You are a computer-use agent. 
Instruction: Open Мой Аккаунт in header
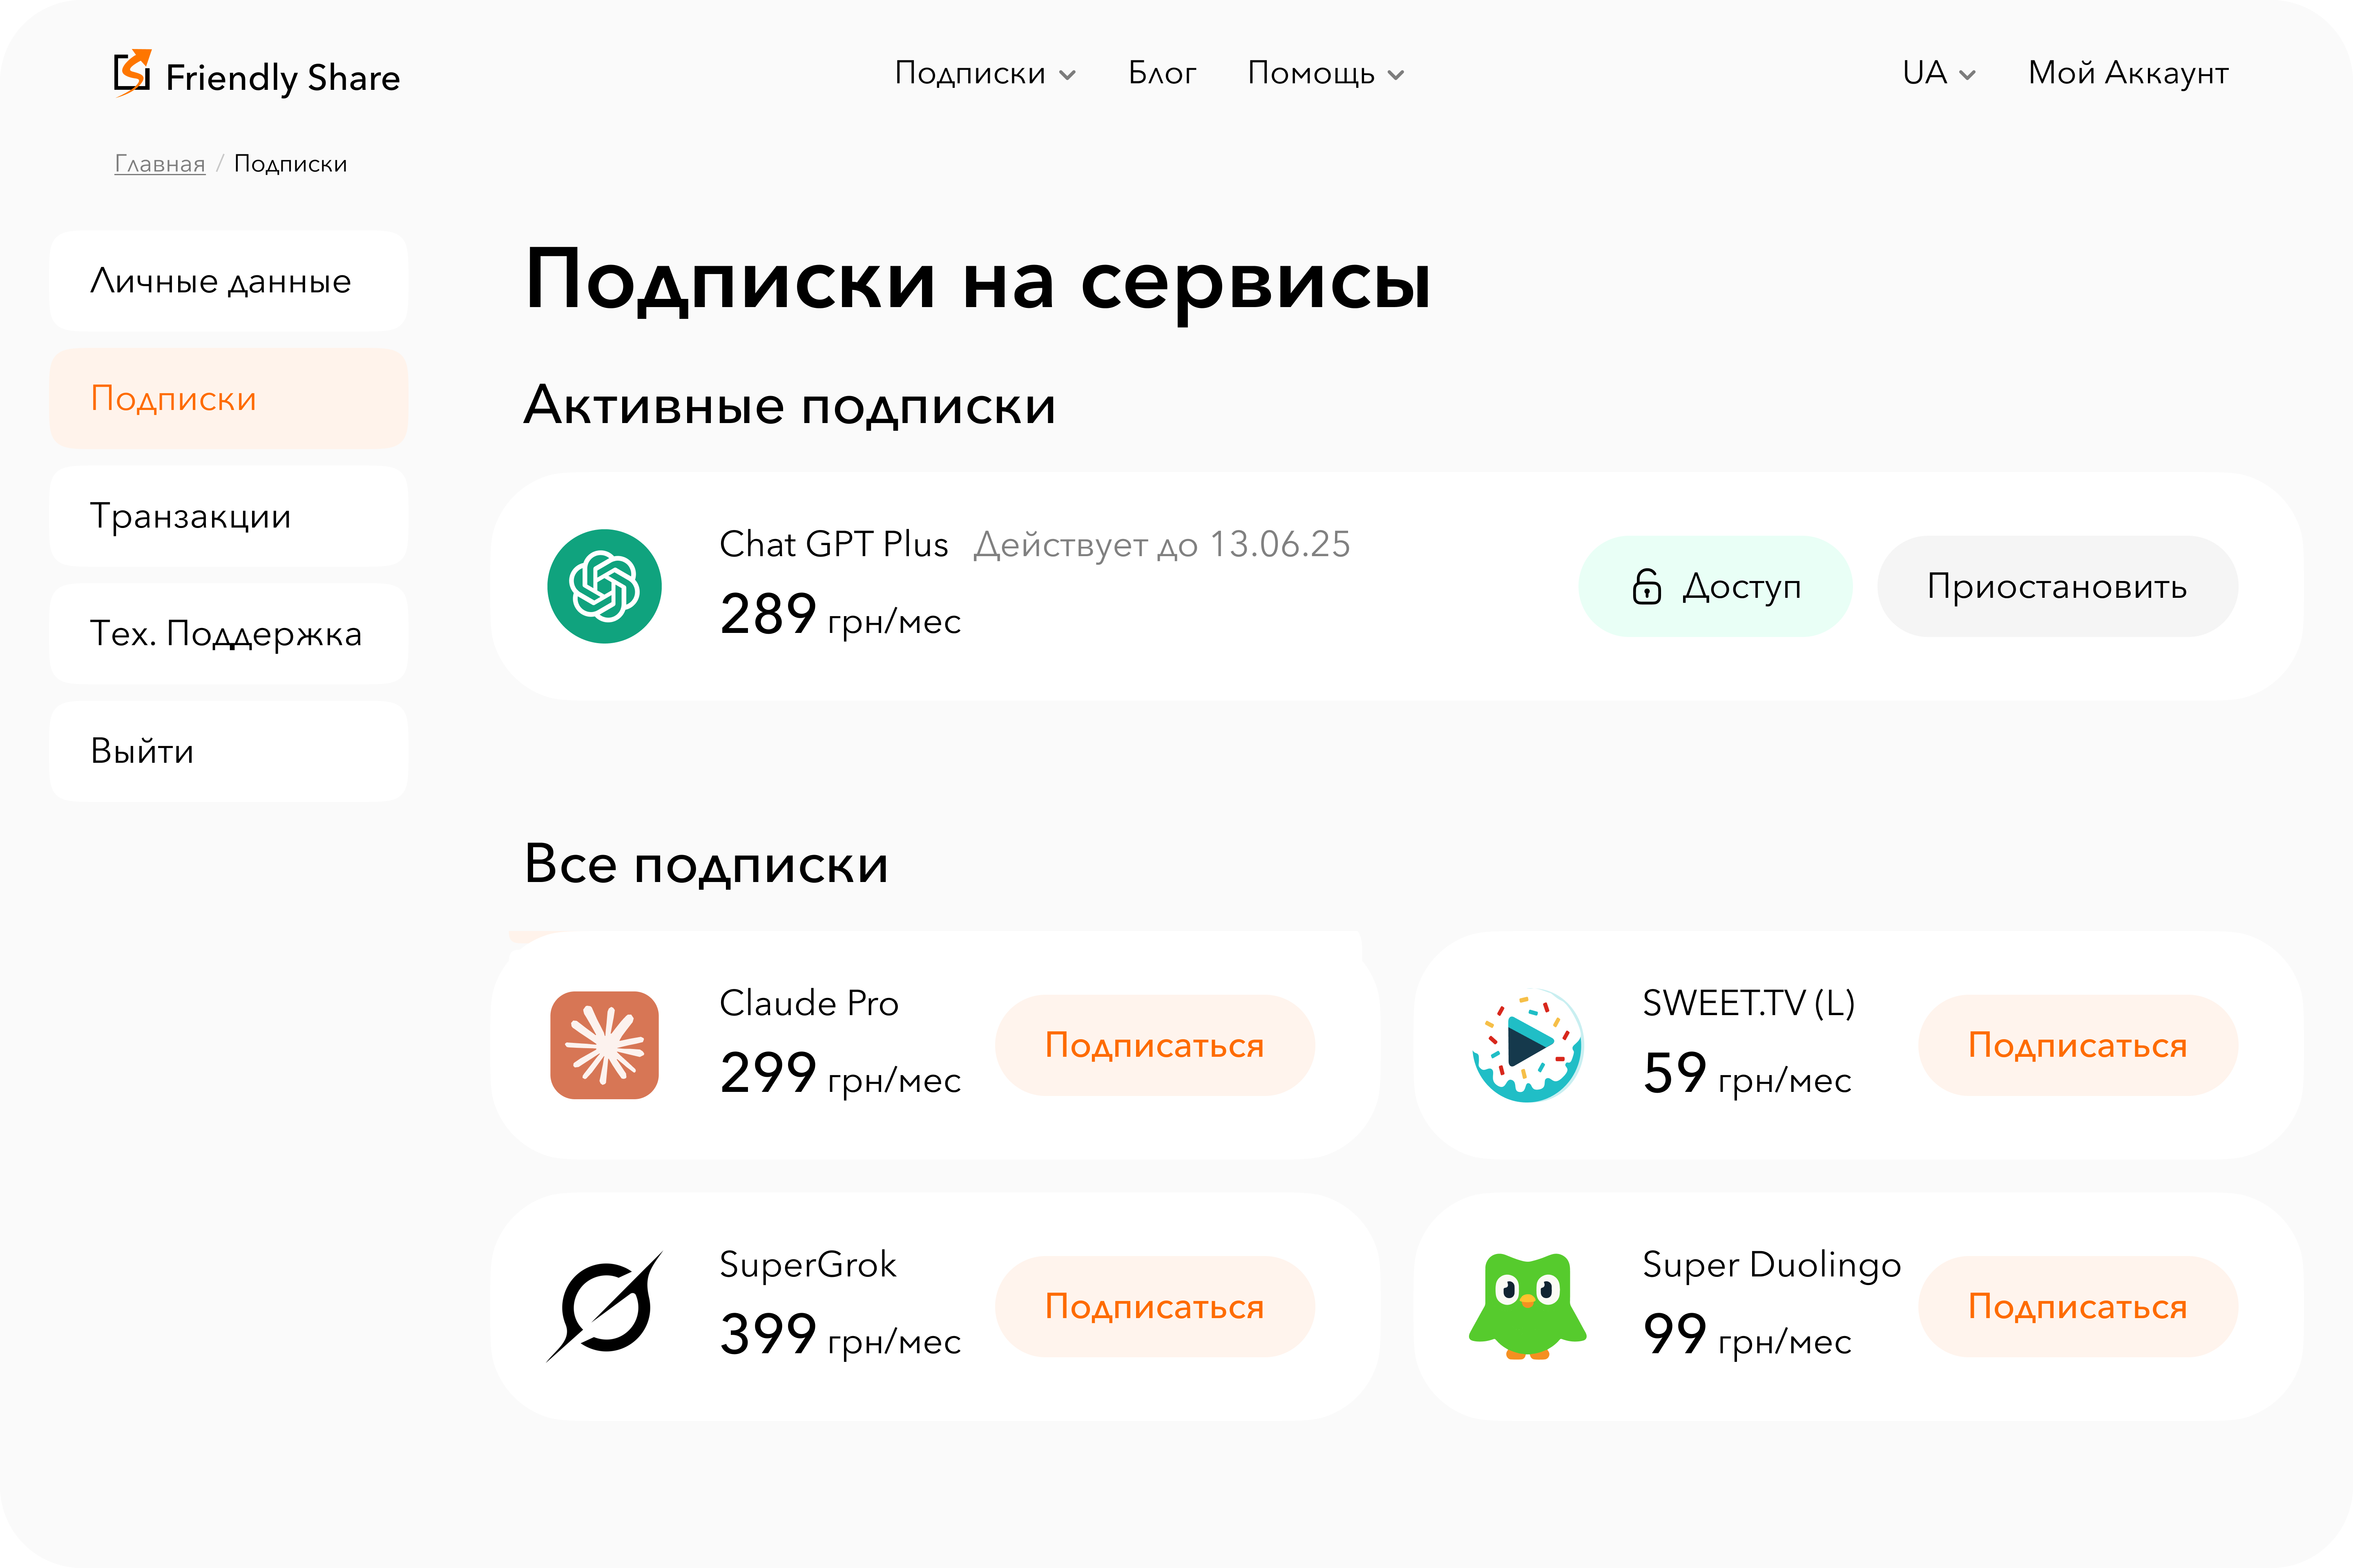[x=2128, y=73]
